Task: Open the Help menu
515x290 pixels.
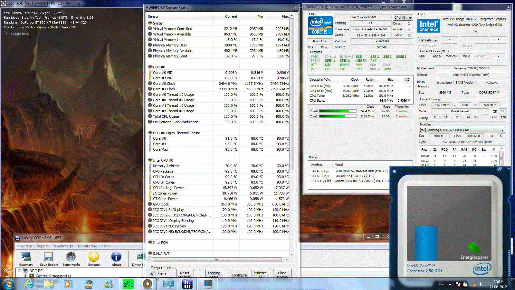Action: (106, 246)
